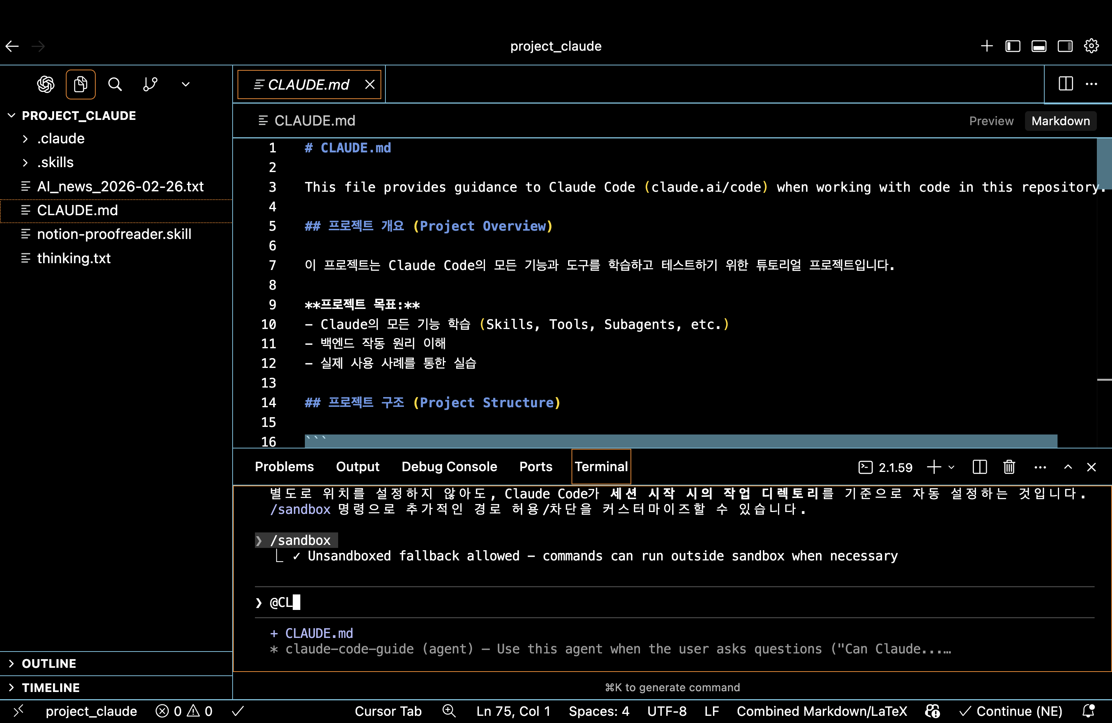Click Continue (NE) status item

click(1011, 711)
